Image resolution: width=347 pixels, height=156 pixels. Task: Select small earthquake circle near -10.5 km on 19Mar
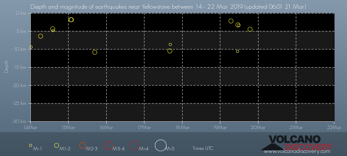pyautogui.click(x=237, y=52)
